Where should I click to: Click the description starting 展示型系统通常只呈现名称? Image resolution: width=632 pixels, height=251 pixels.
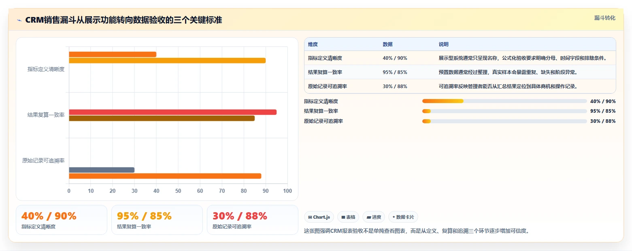click(523, 58)
